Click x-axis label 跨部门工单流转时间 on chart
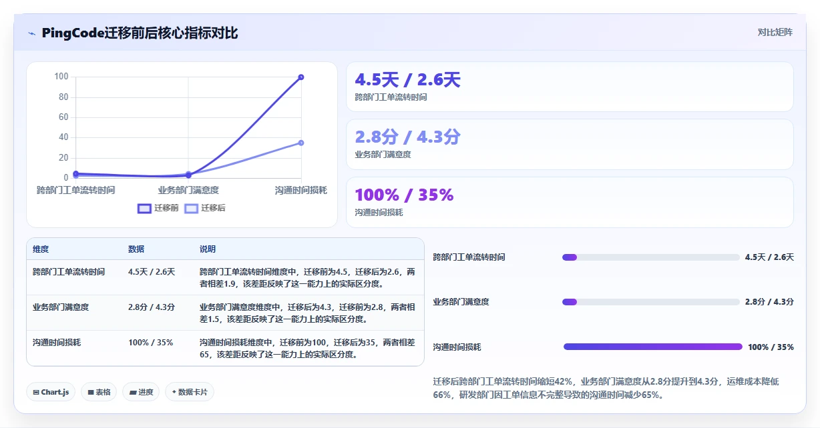 tap(75, 191)
